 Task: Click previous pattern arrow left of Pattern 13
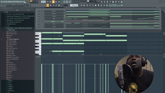[69, 5]
